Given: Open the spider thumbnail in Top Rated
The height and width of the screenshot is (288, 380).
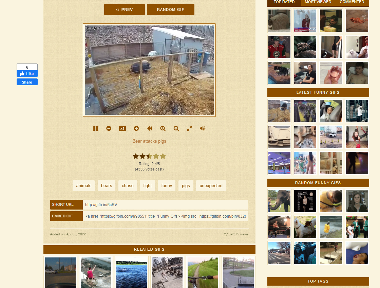Looking at the screenshot, I should tap(305, 47).
